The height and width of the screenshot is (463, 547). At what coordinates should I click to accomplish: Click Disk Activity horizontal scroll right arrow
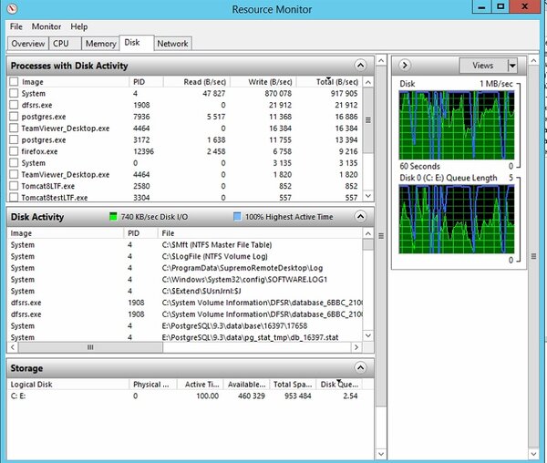[356, 347]
